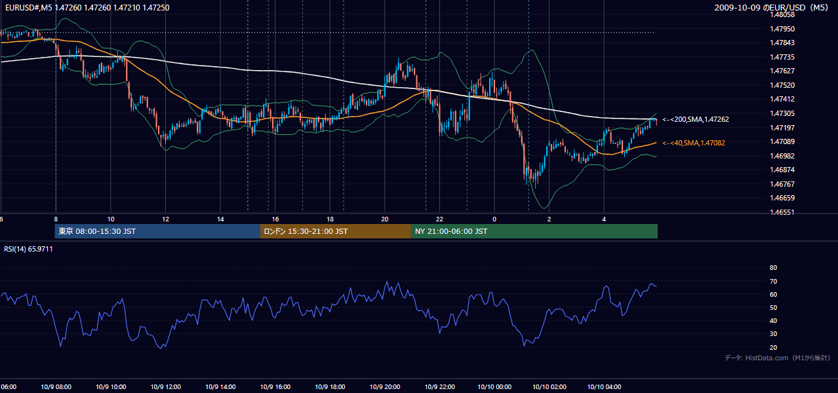Image resolution: width=838 pixels, height=393 pixels.
Task: Select the NY 21:00-06:00 JST session bar
Action: pos(534,231)
